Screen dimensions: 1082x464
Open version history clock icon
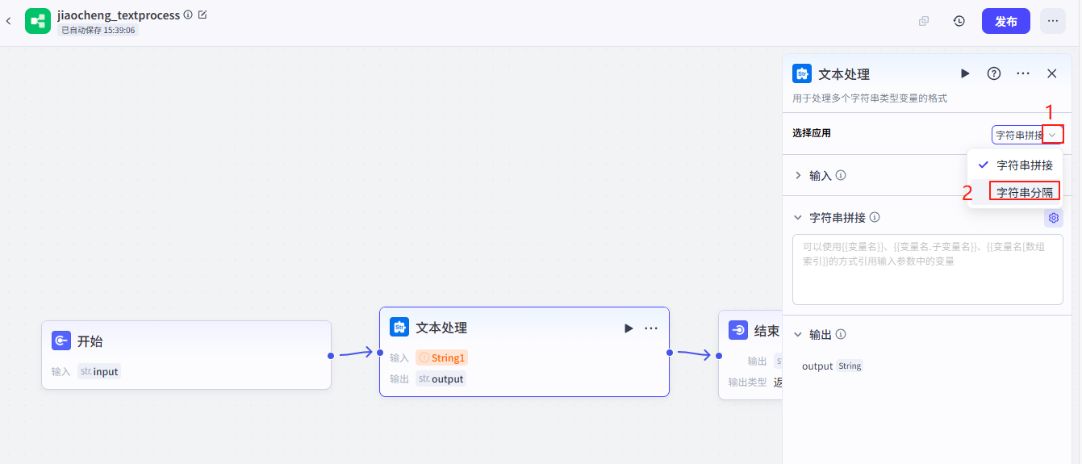(x=959, y=21)
